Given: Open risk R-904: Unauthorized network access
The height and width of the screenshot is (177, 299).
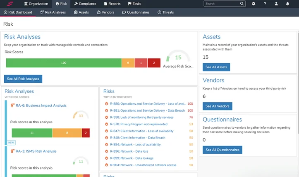Looking at the screenshot, I should click(143, 165).
